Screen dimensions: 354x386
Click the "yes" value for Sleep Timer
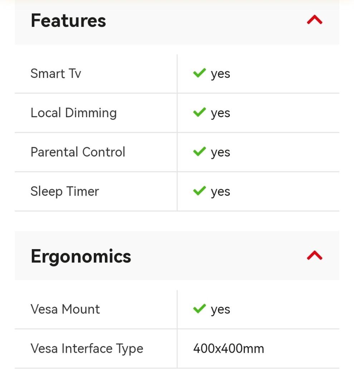[x=220, y=192]
